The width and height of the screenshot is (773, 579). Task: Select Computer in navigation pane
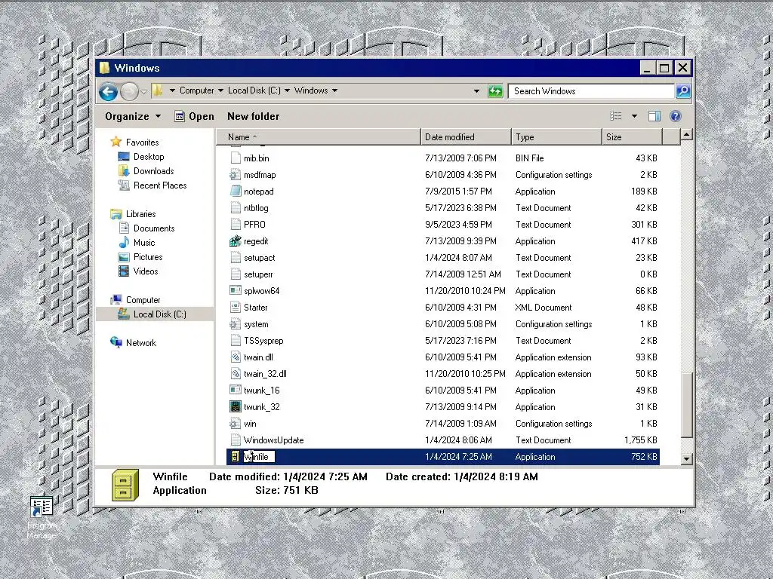tap(143, 300)
